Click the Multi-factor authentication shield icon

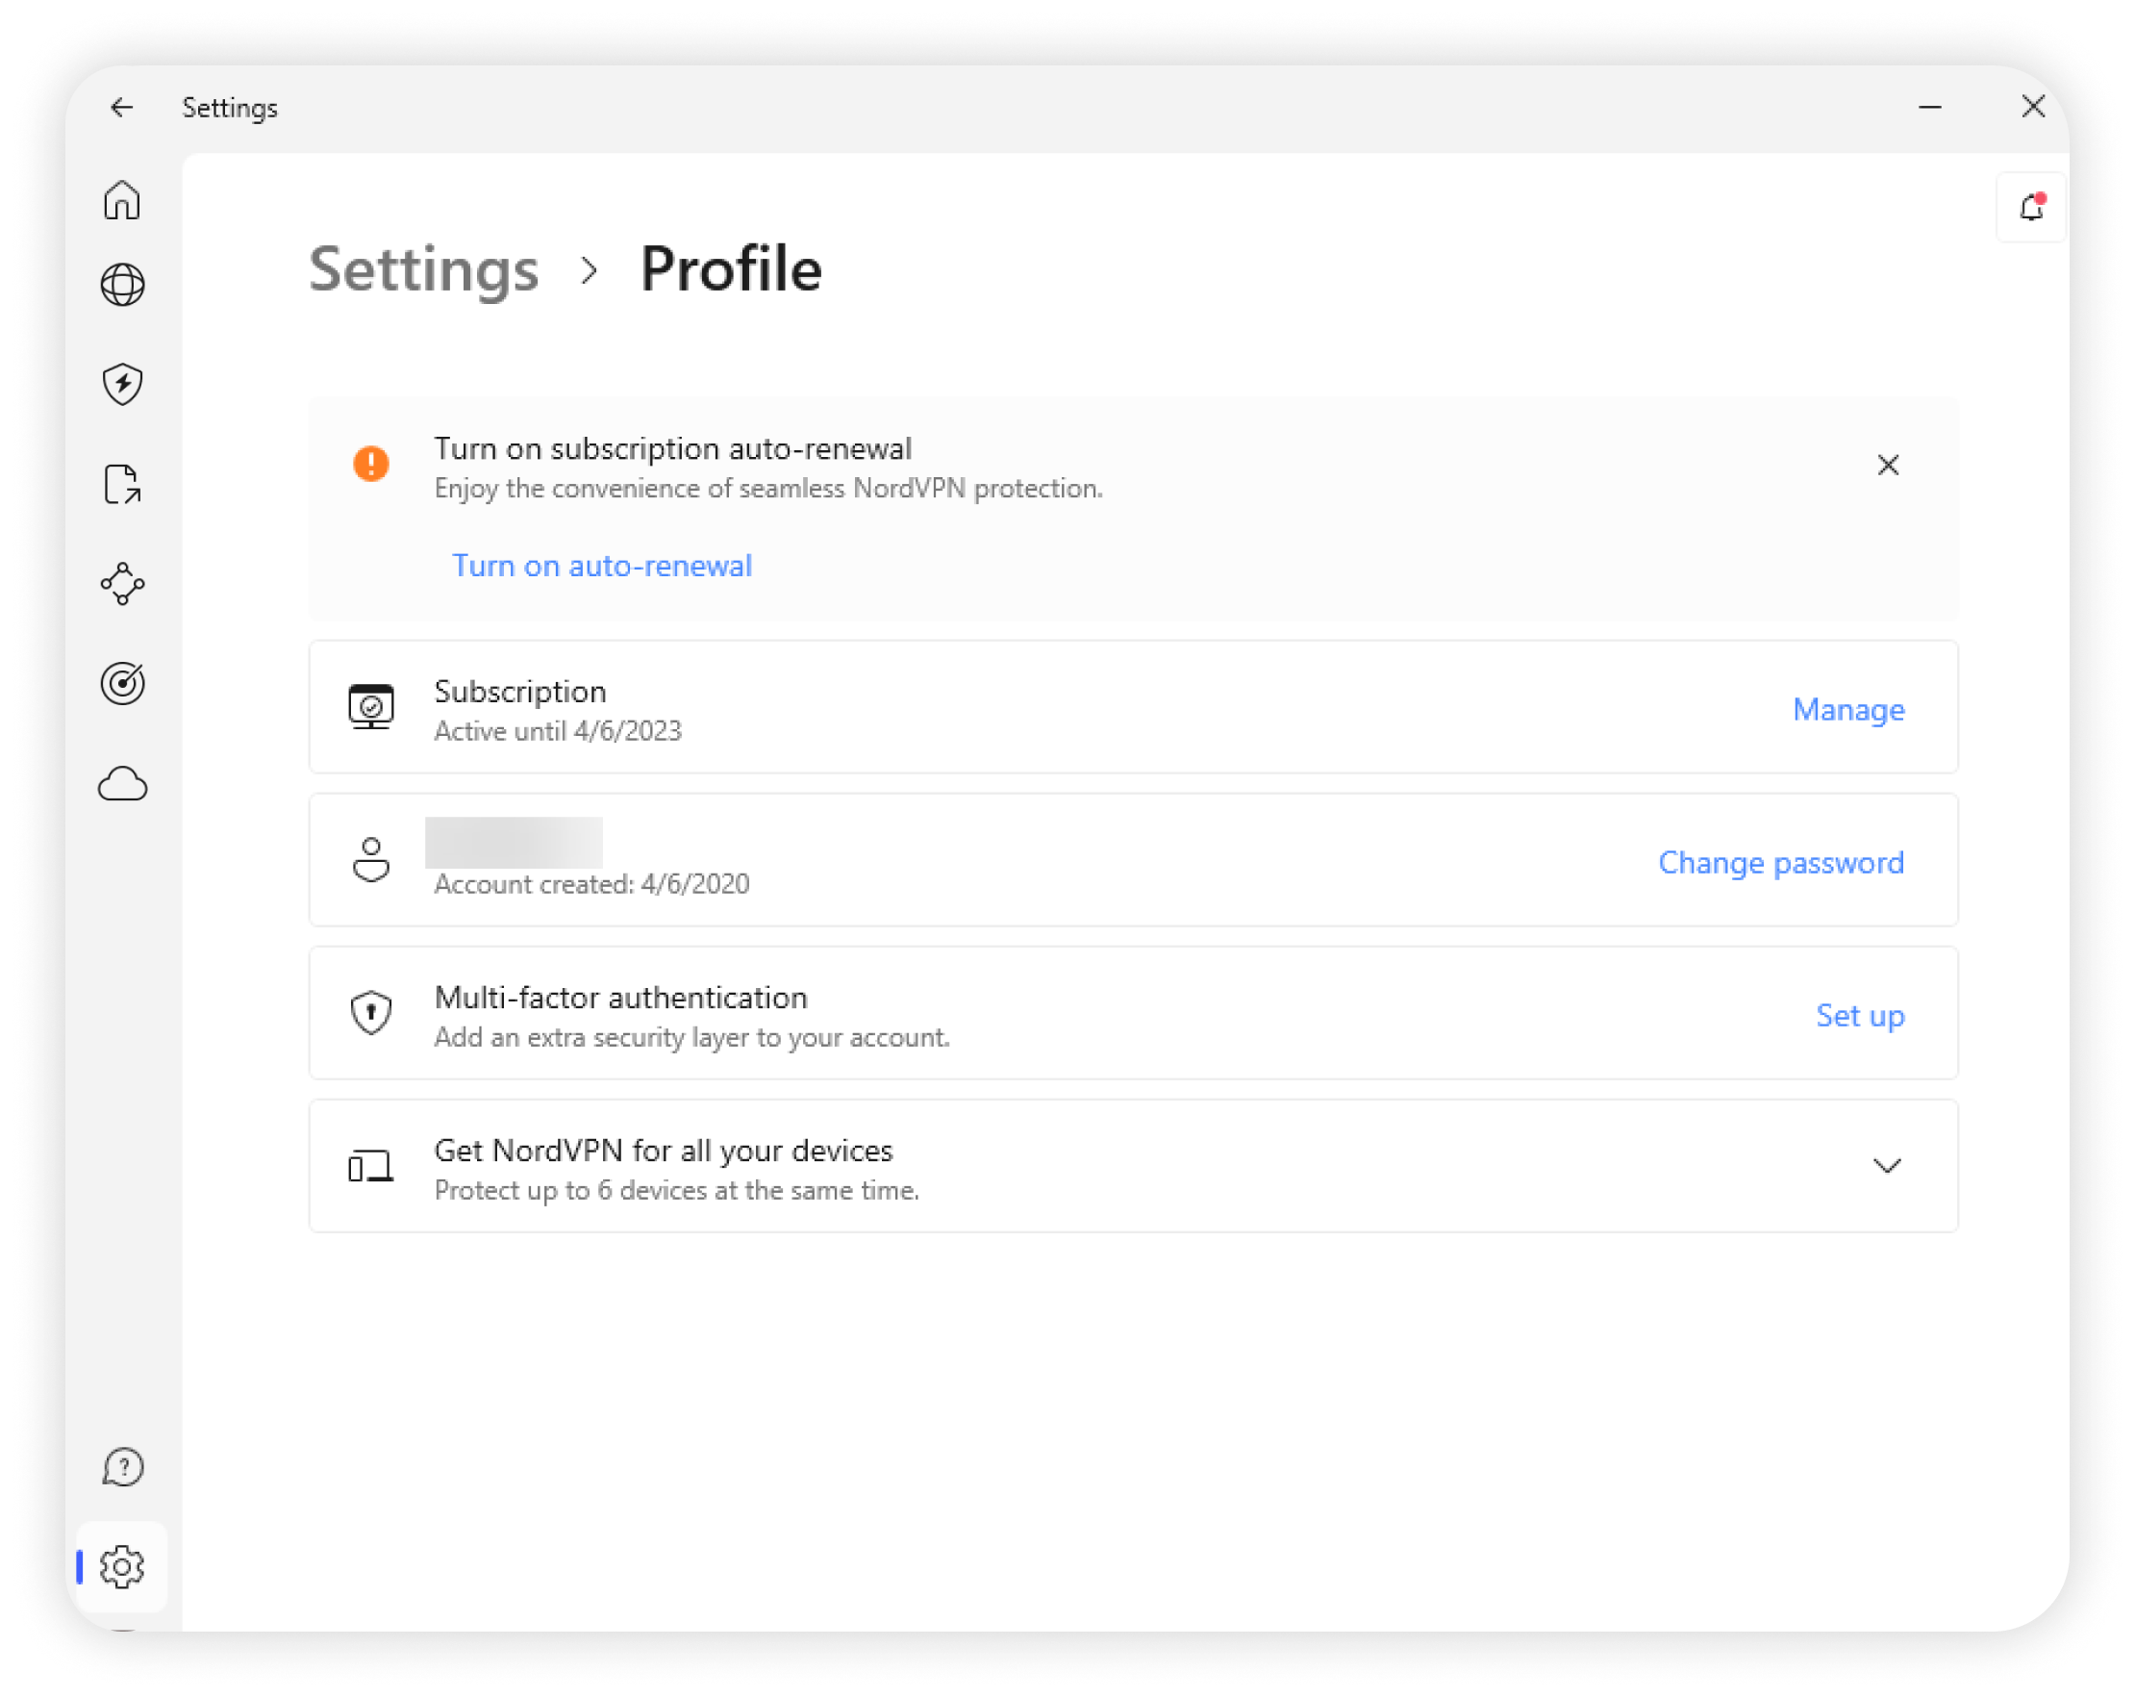pos(371,1012)
